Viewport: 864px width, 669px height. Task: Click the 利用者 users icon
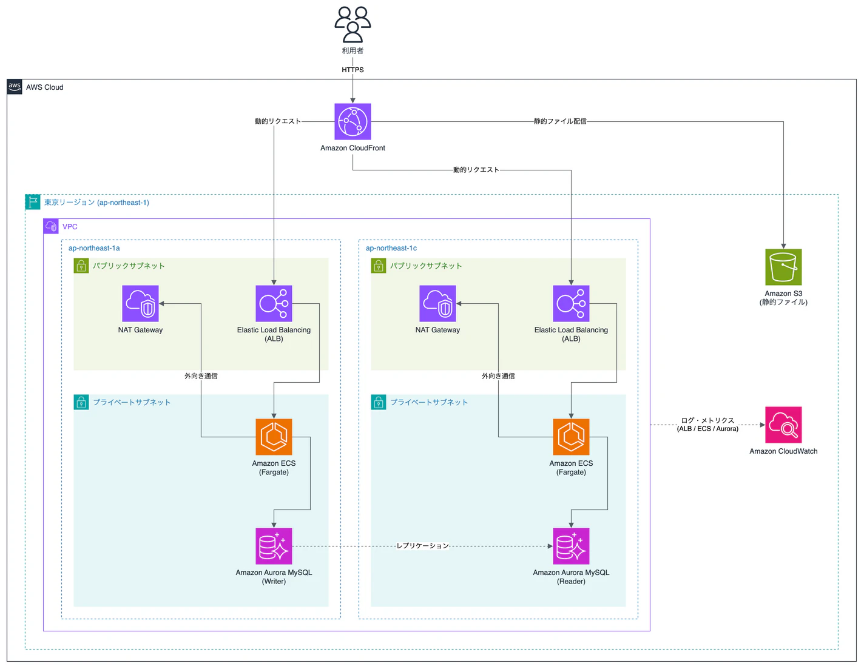[x=353, y=24]
